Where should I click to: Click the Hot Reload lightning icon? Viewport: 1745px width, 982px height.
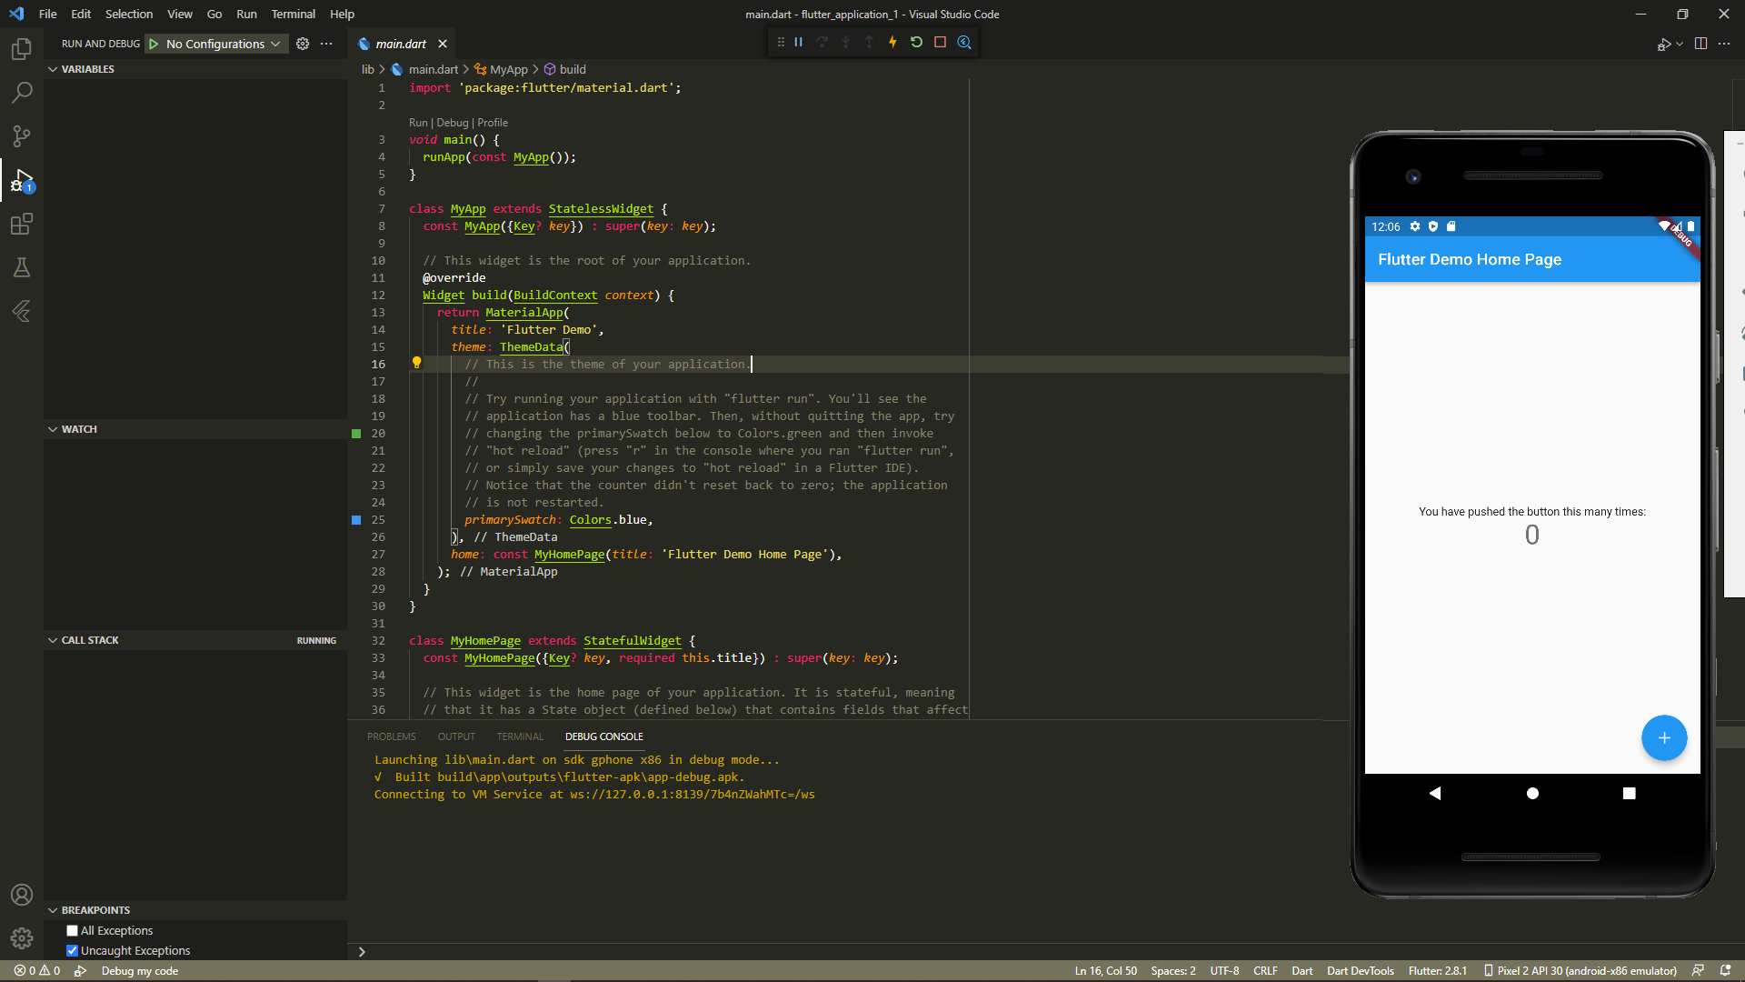pos(892,42)
